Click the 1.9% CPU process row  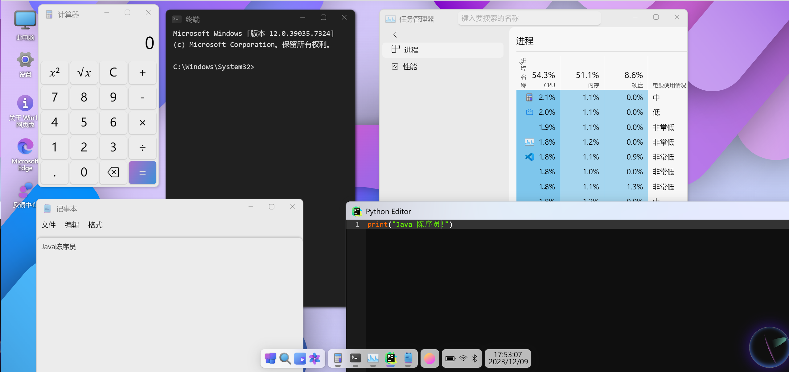click(602, 127)
